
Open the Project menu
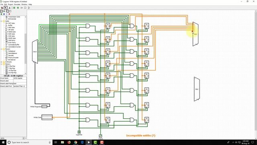tap(10, 4)
